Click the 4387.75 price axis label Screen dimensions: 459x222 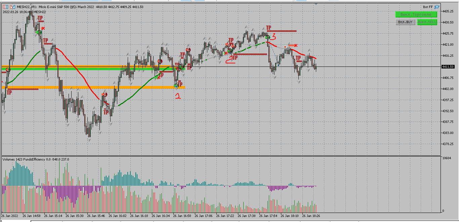click(449, 122)
